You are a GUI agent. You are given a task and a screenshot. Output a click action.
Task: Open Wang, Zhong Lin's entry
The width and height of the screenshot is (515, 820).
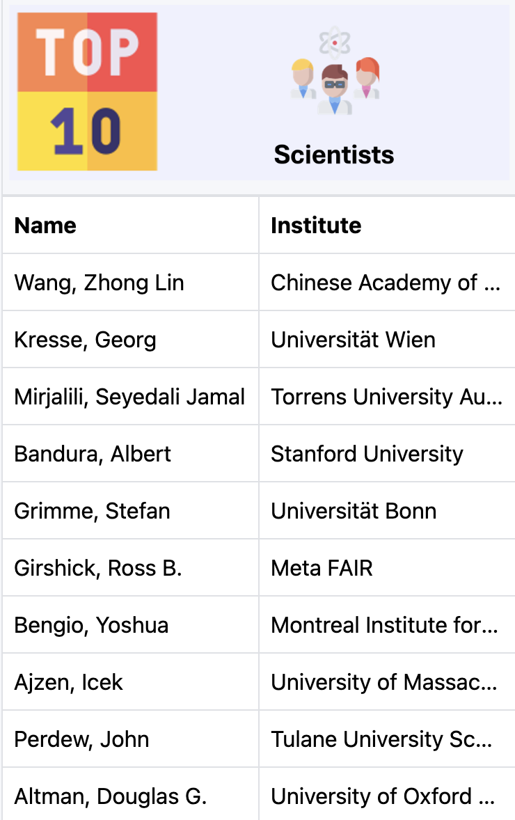coord(99,283)
